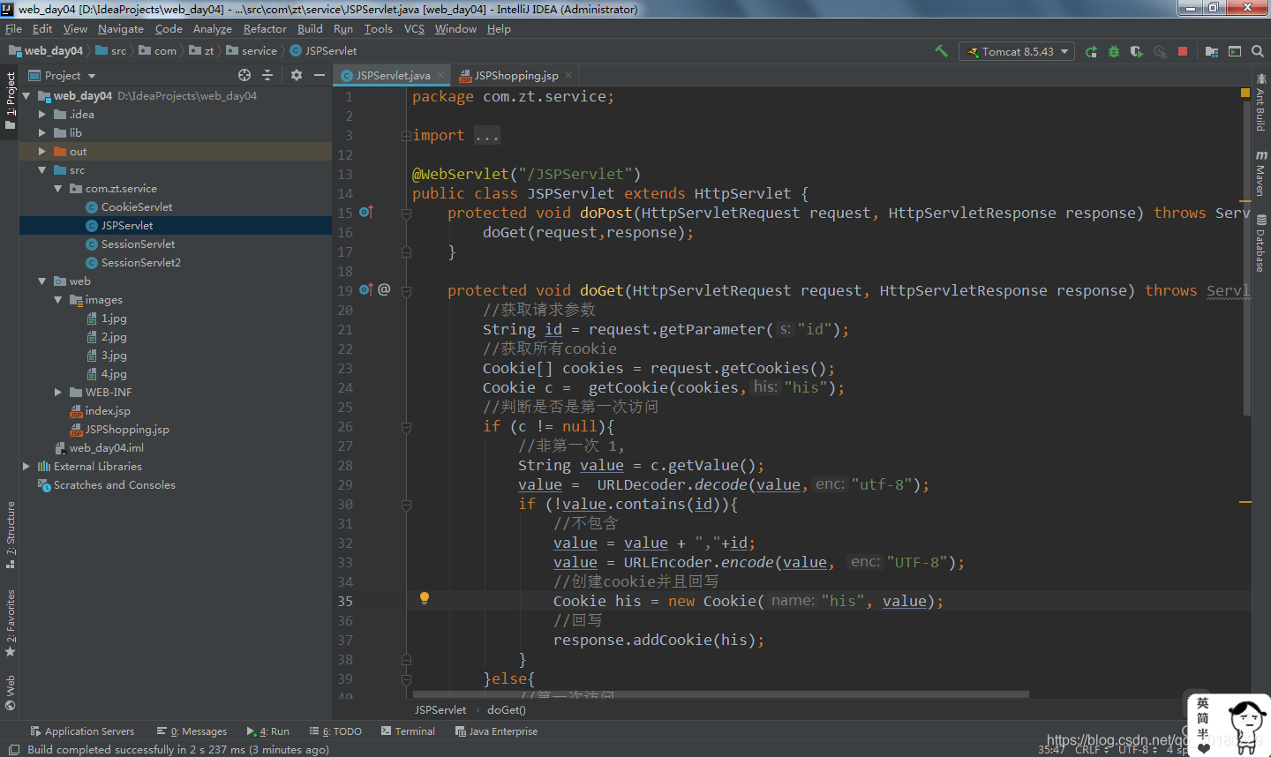
Task: Start debugging with the green bug icon
Action: pyautogui.click(x=1114, y=51)
